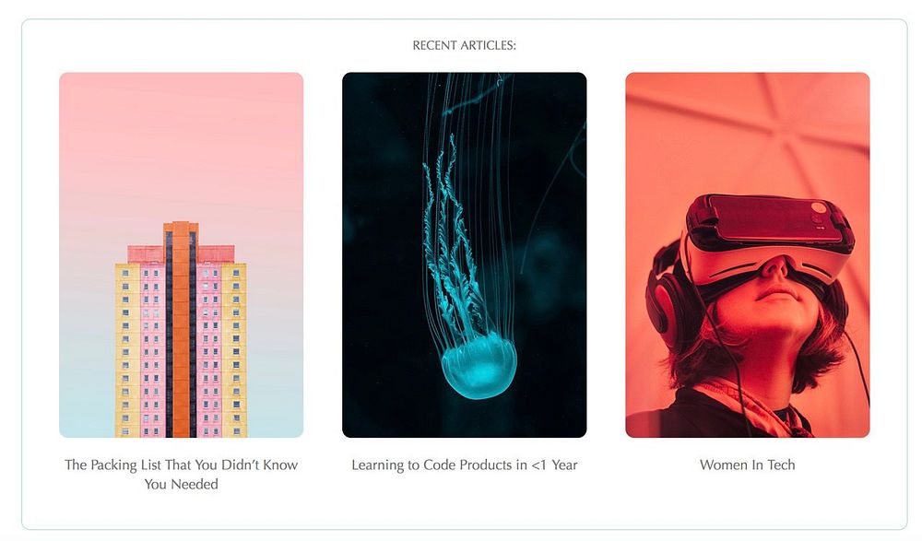Click the pink sky above the building
Screen dimensions: 922x541
click(181, 147)
